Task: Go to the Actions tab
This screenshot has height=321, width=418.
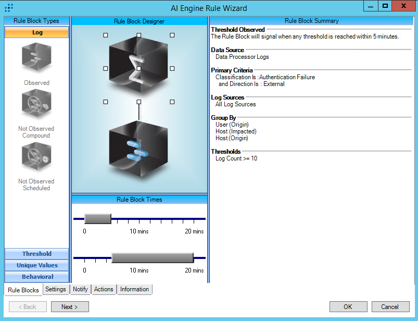Action: pos(104,289)
